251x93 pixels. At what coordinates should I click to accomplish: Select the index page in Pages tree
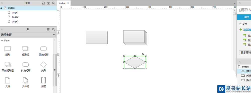29,8
